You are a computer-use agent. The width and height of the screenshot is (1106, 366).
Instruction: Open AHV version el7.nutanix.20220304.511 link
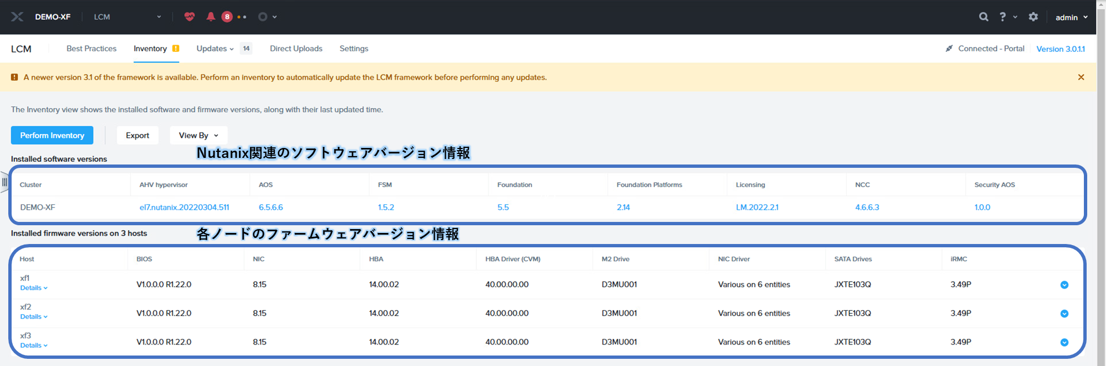184,207
